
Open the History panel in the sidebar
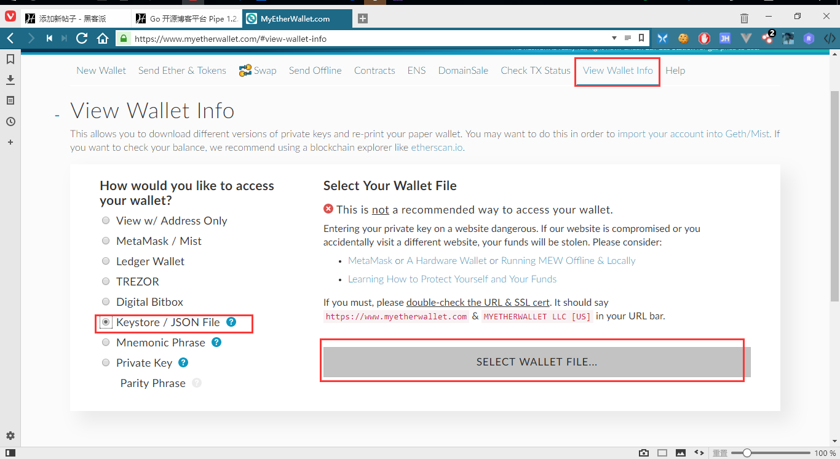pyautogui.click(x=10, y=121)
